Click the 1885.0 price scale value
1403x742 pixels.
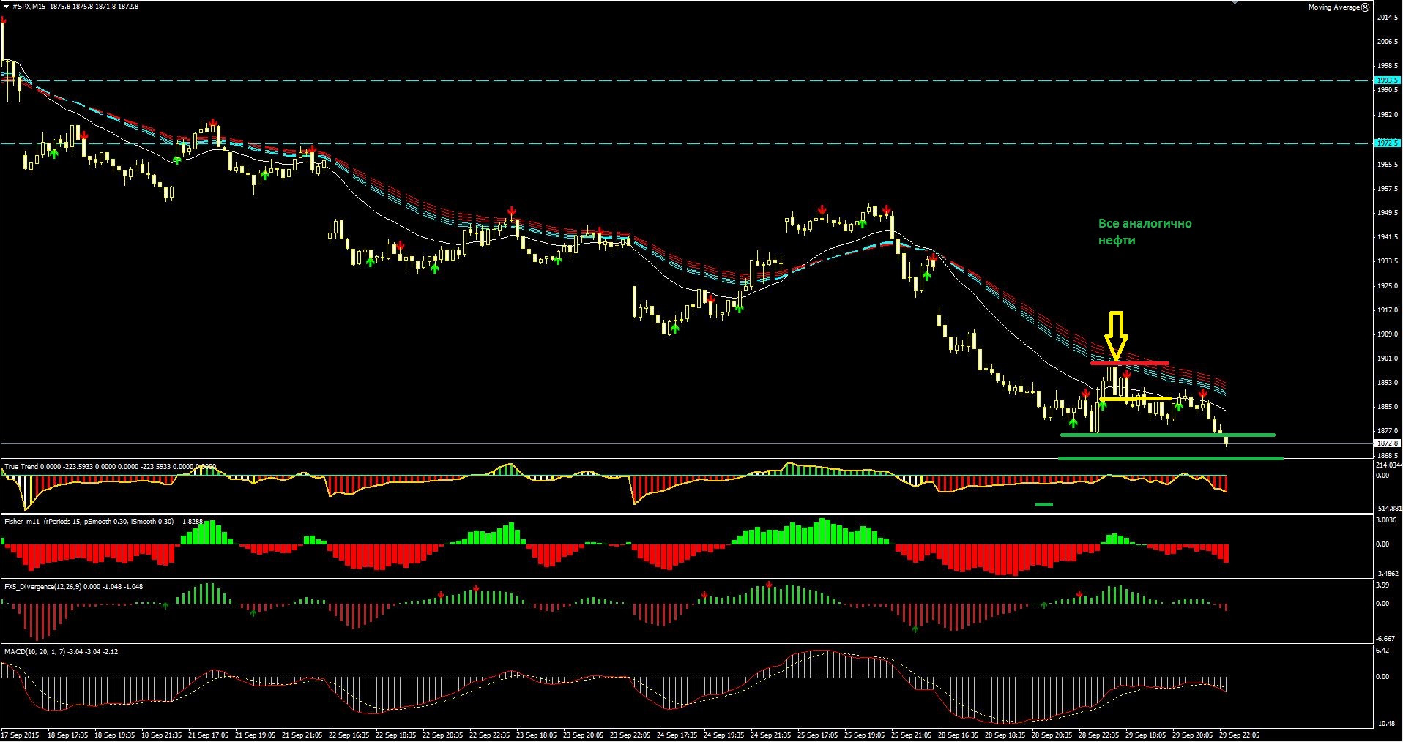[1388, 407]
